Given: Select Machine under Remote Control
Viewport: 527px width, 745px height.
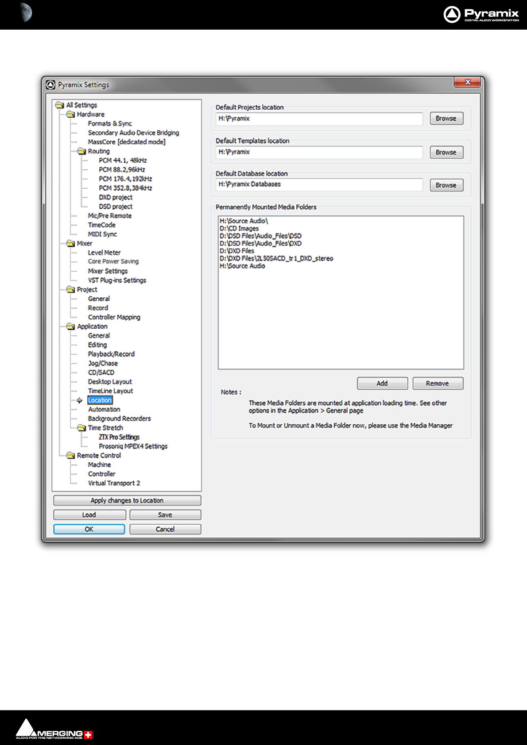Looking at the screenshot, I should (99, 465).
